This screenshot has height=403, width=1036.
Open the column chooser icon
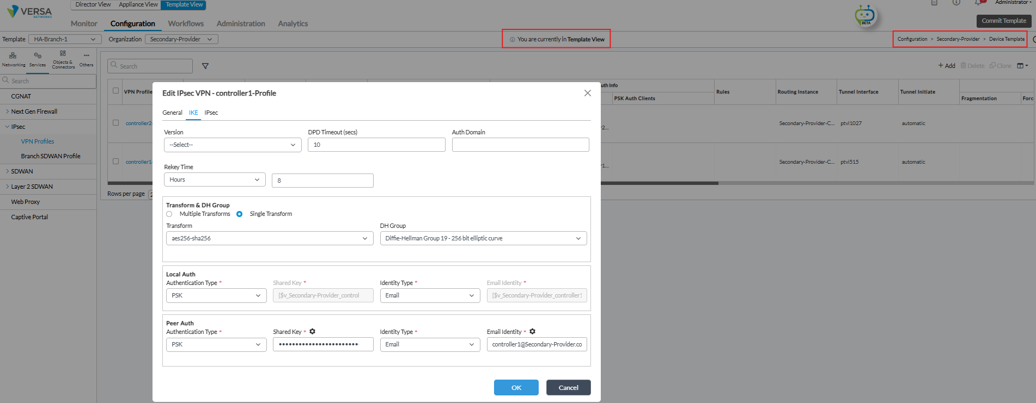(1022, 66)
